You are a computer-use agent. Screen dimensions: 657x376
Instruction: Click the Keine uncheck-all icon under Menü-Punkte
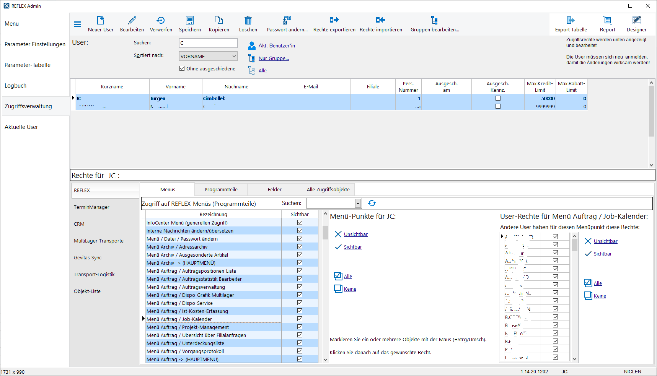(338, 289)
